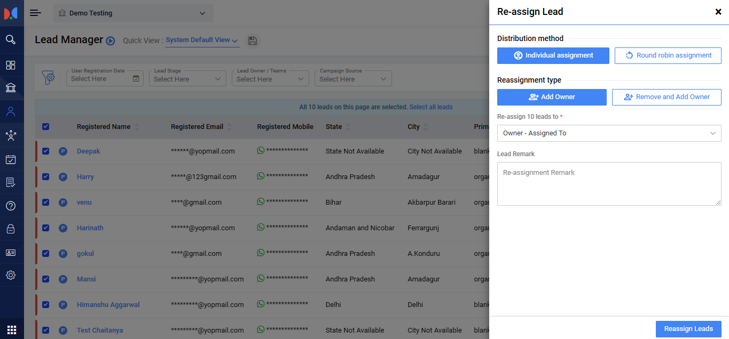Select Round robin assignment method
The width and height of the screenshot is (729, 339).
(x=668, y=55)
